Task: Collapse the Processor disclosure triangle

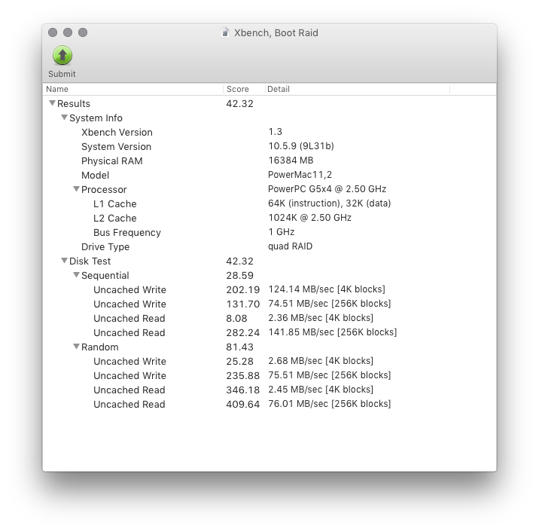Action: coord(76,189)
